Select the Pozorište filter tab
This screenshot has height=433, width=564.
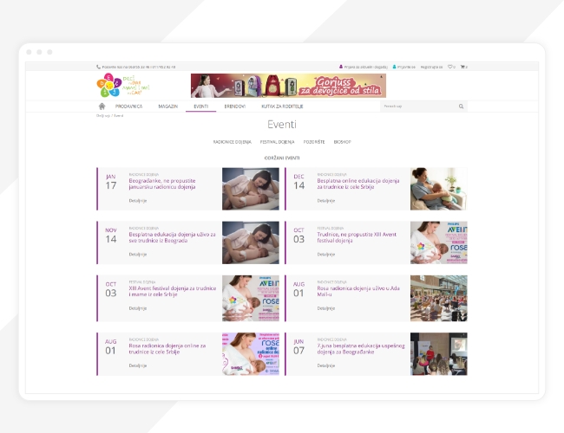click(x=314, y=141)
